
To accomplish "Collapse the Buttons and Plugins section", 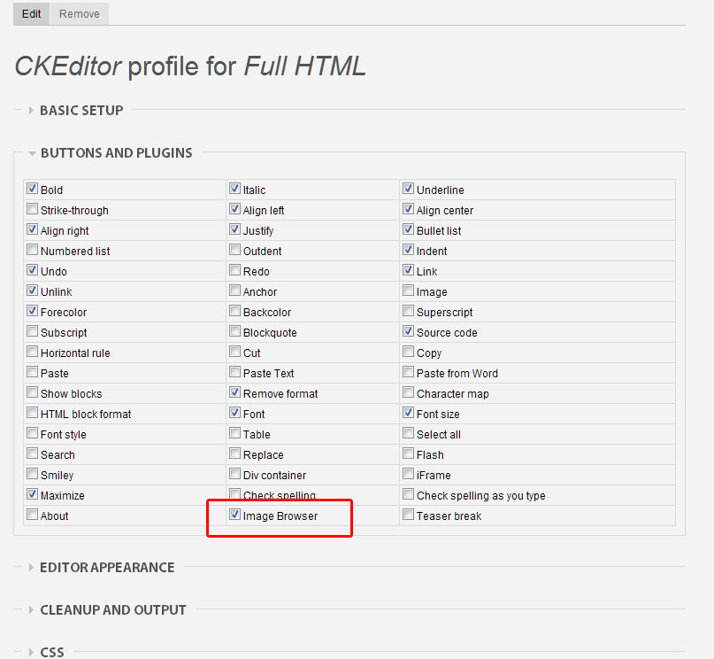I will (x=32, y=153).
